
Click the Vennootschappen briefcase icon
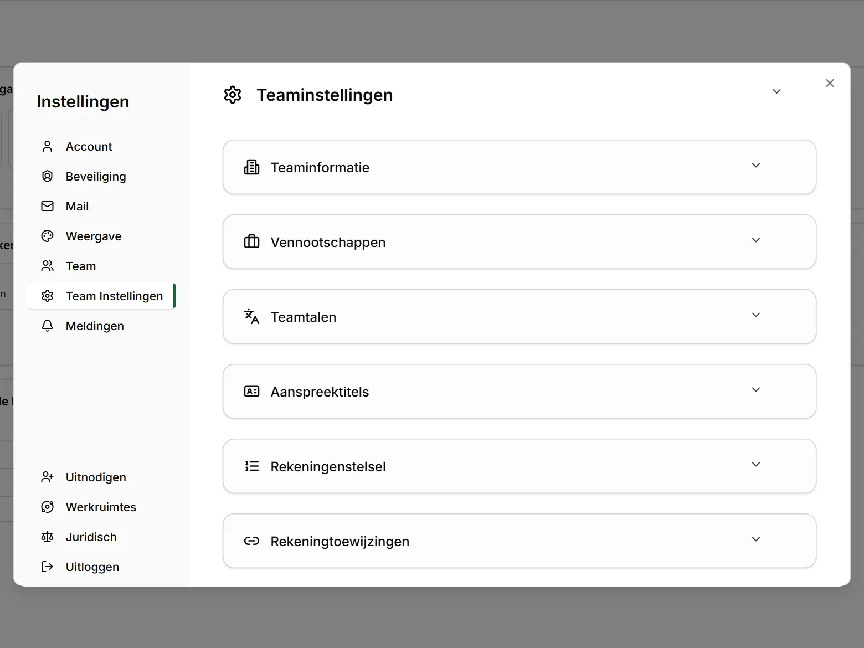pos(252,242)
